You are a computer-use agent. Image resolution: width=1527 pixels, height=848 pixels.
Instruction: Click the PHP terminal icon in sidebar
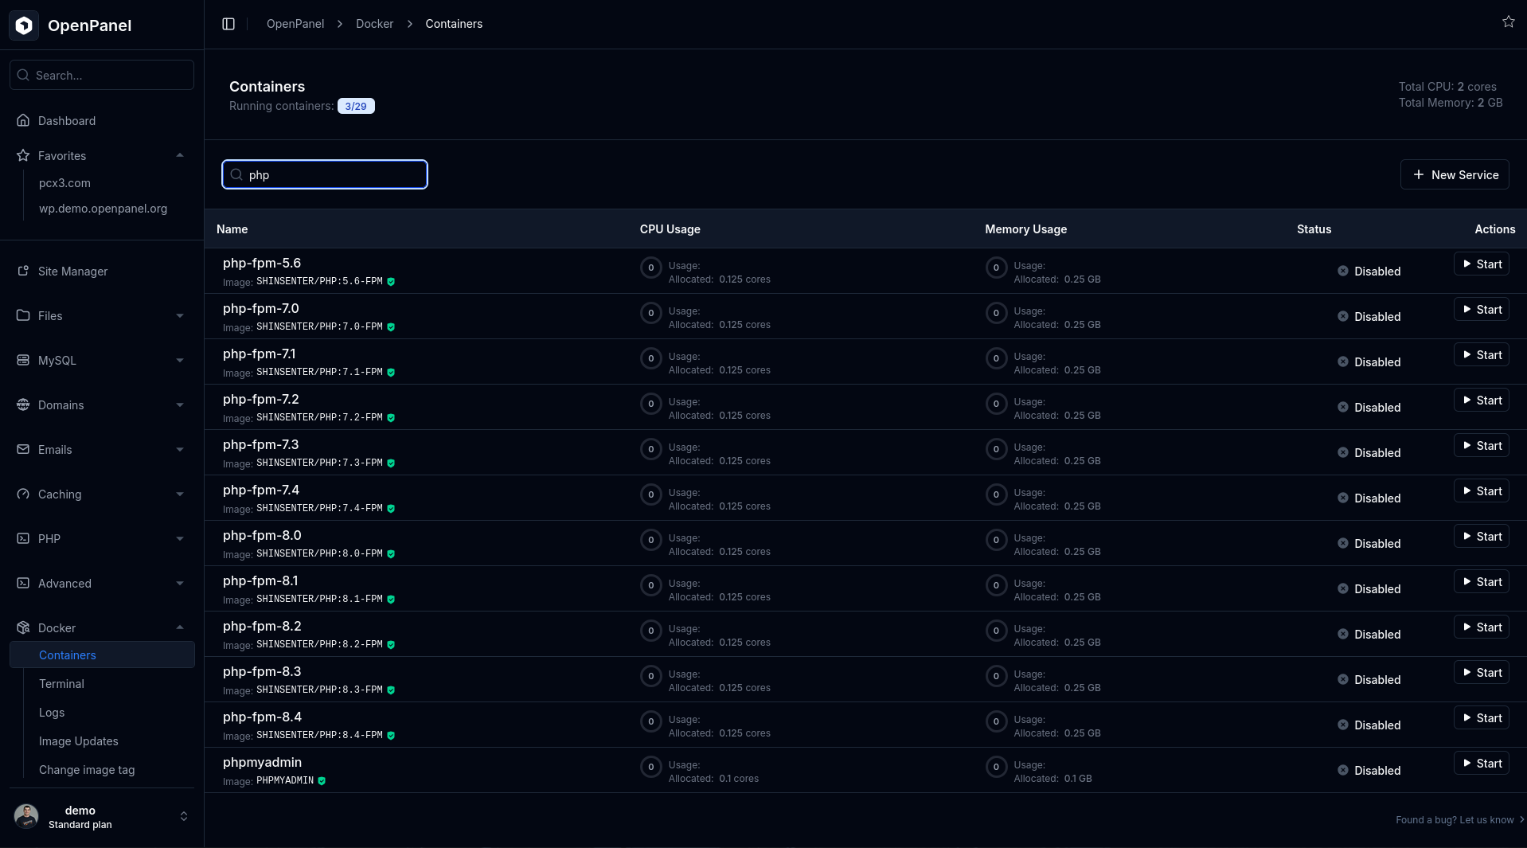click(x=23, y=538)
